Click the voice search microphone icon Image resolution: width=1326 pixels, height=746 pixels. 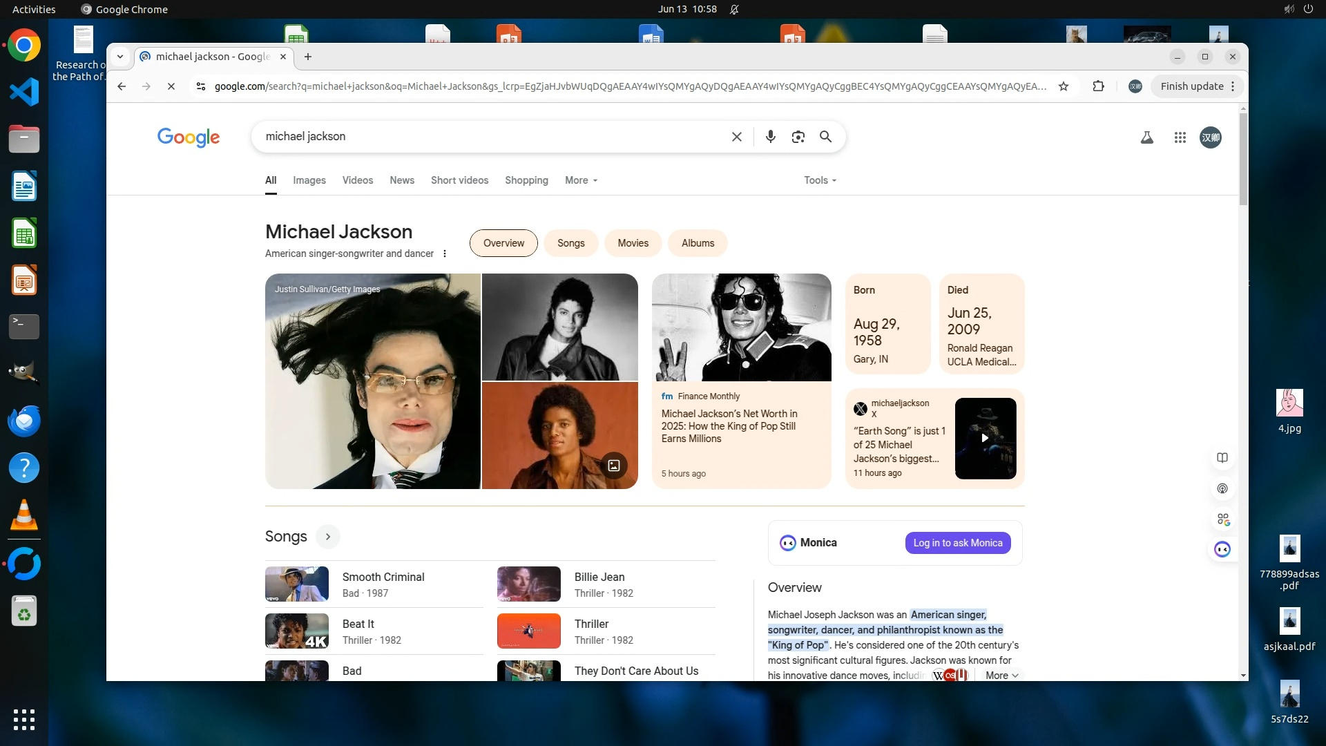tap(771, 137)
